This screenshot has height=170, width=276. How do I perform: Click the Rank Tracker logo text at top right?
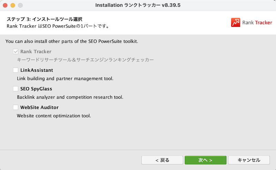click(x=257, y=22)
